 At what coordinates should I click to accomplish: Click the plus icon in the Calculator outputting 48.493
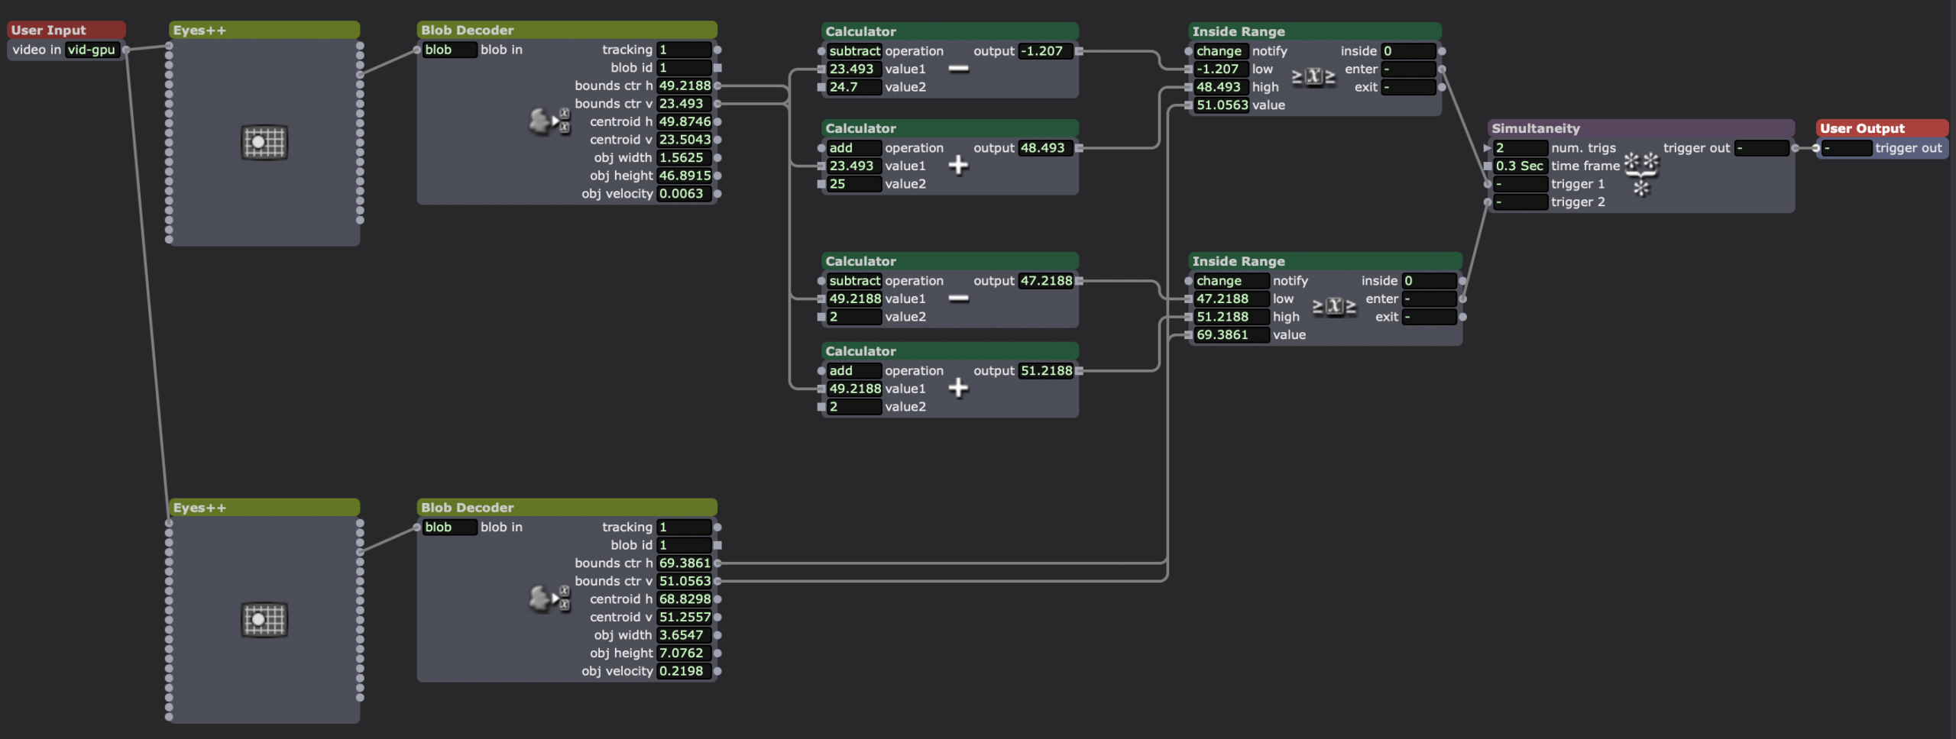pyautogui.click(x=958, y=166)
